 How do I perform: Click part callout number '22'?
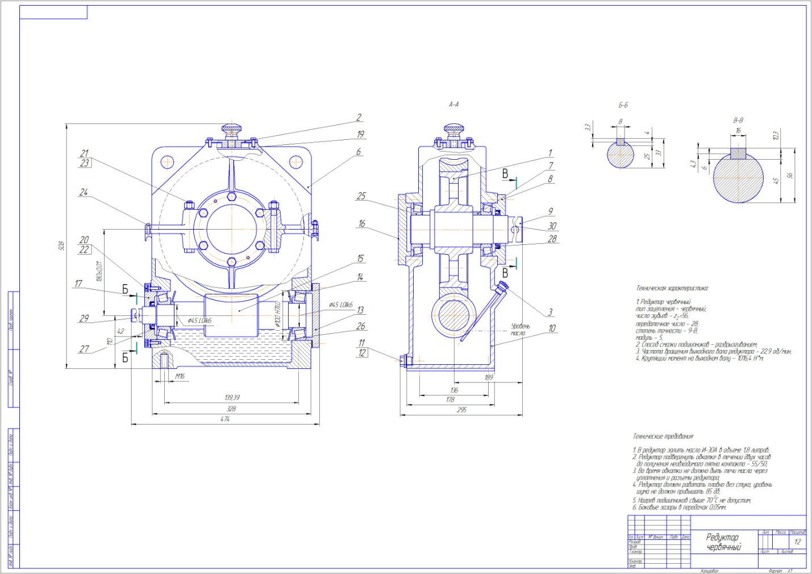[x=84, y=249]
